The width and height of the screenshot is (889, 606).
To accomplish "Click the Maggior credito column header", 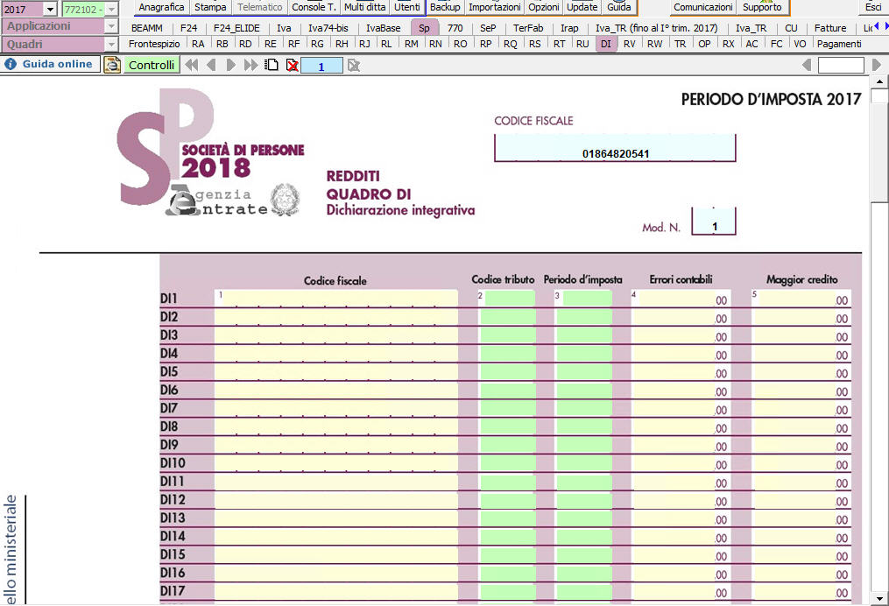I will coord(801,279).
